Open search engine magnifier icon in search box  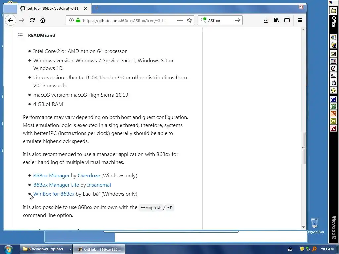[x=203, y=20]
